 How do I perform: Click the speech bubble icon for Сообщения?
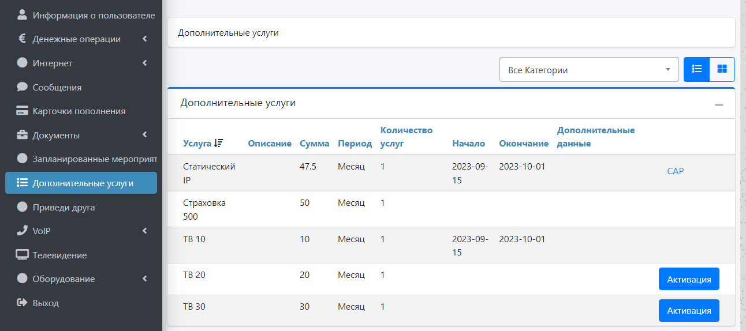(22, 87)
